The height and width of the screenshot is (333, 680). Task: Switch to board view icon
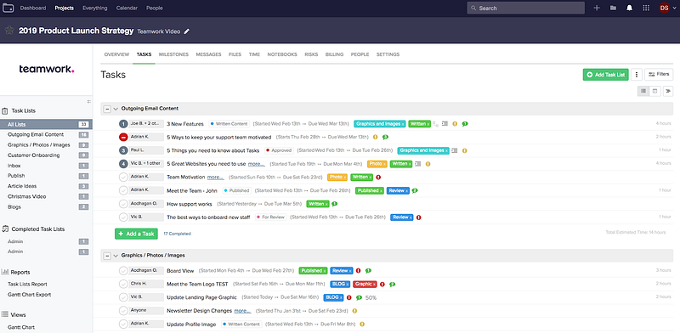pyautogui.click(x=654, y=91)
